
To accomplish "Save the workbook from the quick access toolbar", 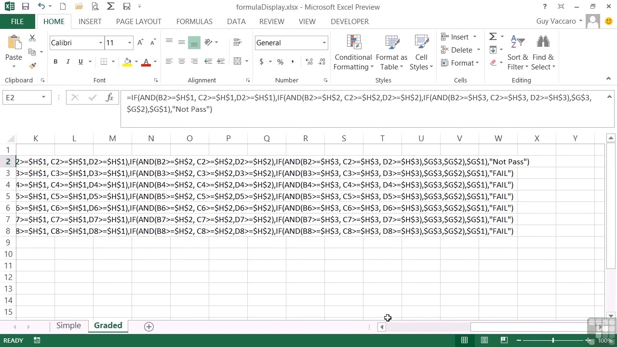I will 26,7.
